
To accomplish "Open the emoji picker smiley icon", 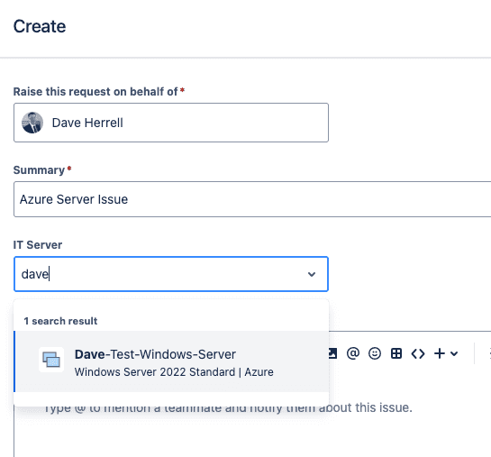I will (375, 353).
